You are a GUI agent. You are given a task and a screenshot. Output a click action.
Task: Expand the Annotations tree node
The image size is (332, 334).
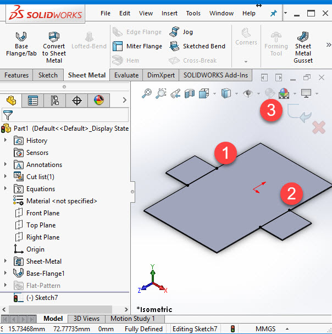5,164
